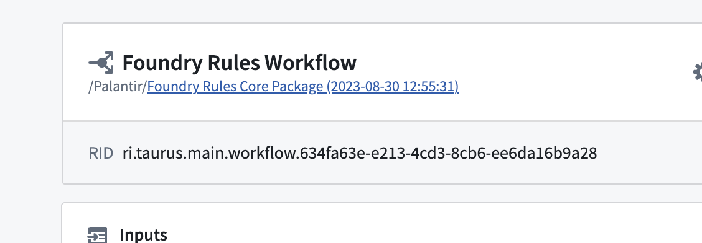Click the Foundry Rules Workflow title
This screenshot has height=243, width=702.
(x=240, y=63)
